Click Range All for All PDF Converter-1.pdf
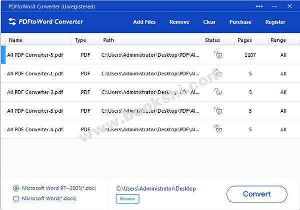Screen dimensions: 300x210 pos(283,74)
